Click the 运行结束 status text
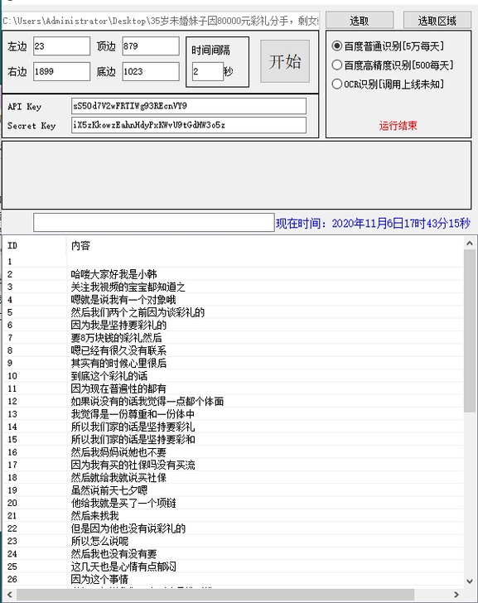Image resolution: width=478 pixels, height=603 pixels. (398, 125)
